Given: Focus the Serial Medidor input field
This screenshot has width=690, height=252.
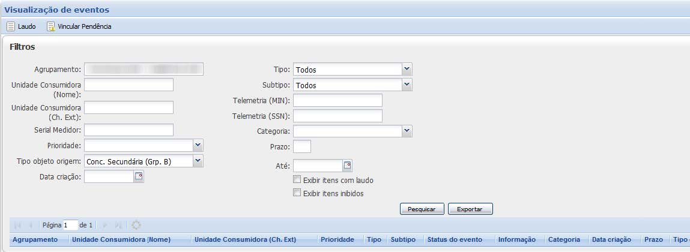Looking at the screenshot, I should click(129, 130).
